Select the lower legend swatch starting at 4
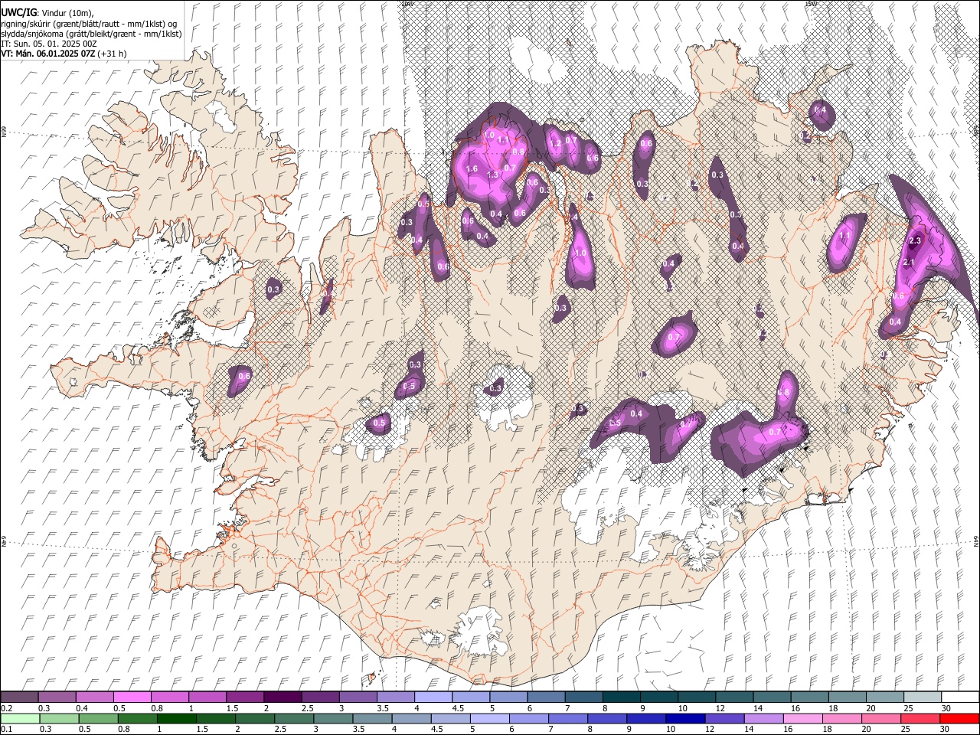 point(410,718)
